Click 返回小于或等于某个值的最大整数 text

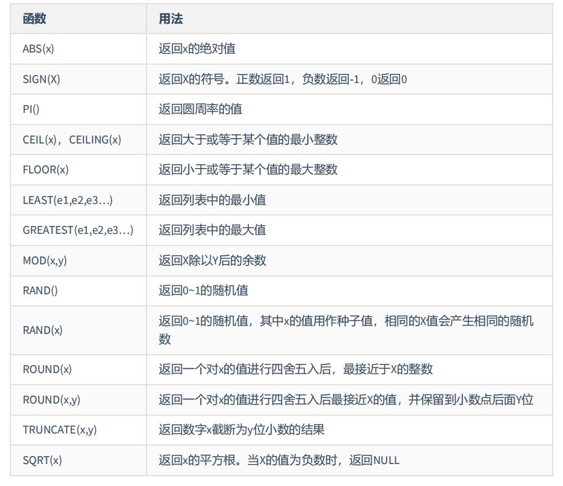(x=248, y=170)
